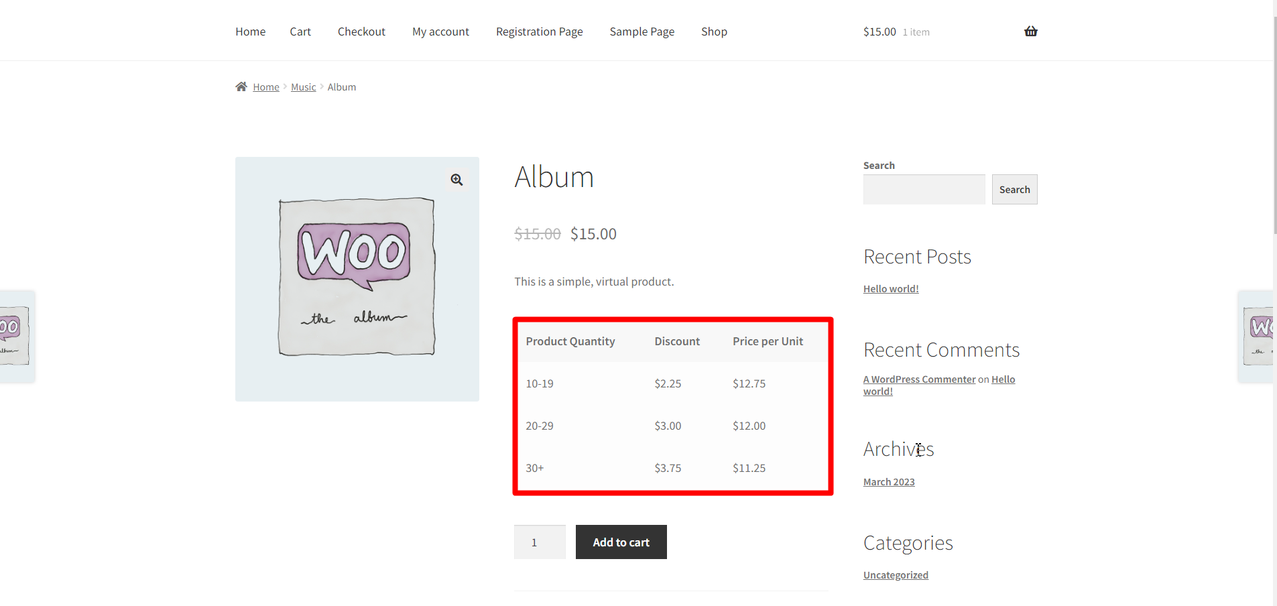
Task: Click the Album product title
Action: (554, 177)
